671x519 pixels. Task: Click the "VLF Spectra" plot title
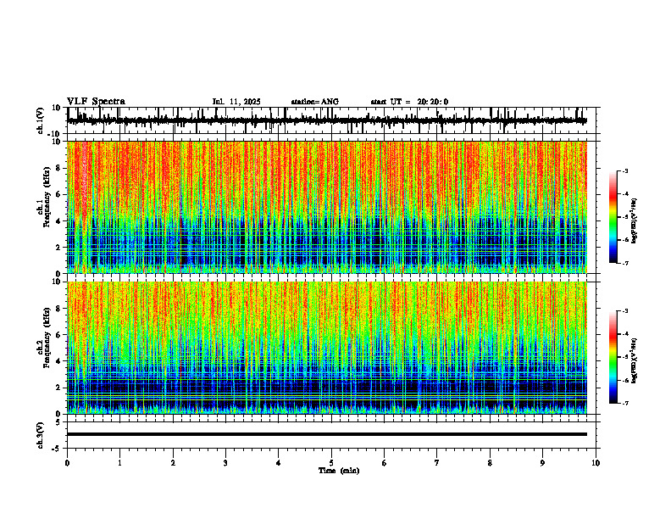pyautogui.click(x=96, y=102)
